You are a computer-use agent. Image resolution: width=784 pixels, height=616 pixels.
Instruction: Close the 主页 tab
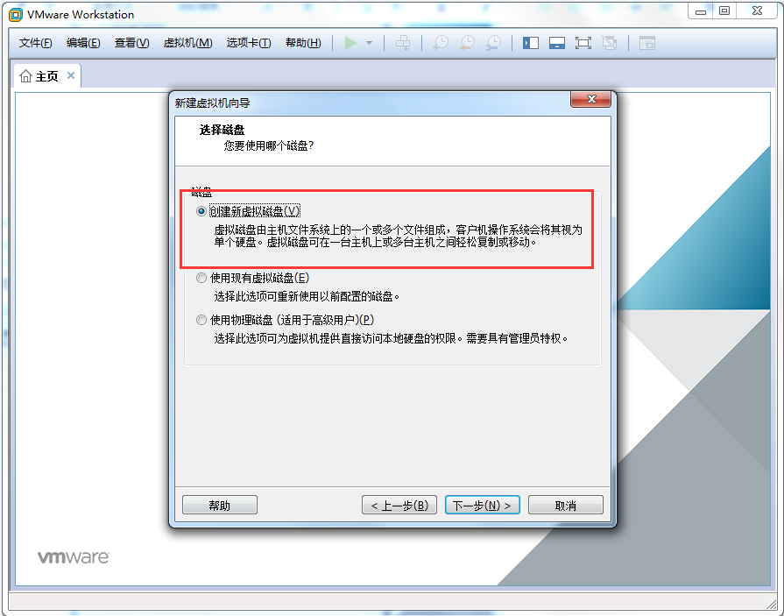(71, 75)
